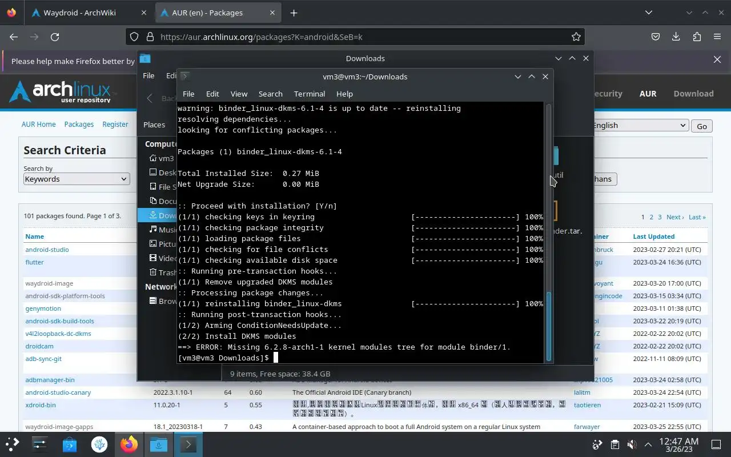Open the flutter package link
This screenshot has height=457, width=731.
coord(34,262)
